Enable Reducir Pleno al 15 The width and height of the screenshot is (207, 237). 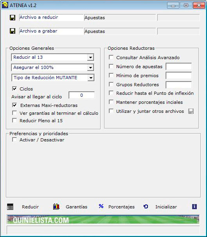[x=14, y=121]
